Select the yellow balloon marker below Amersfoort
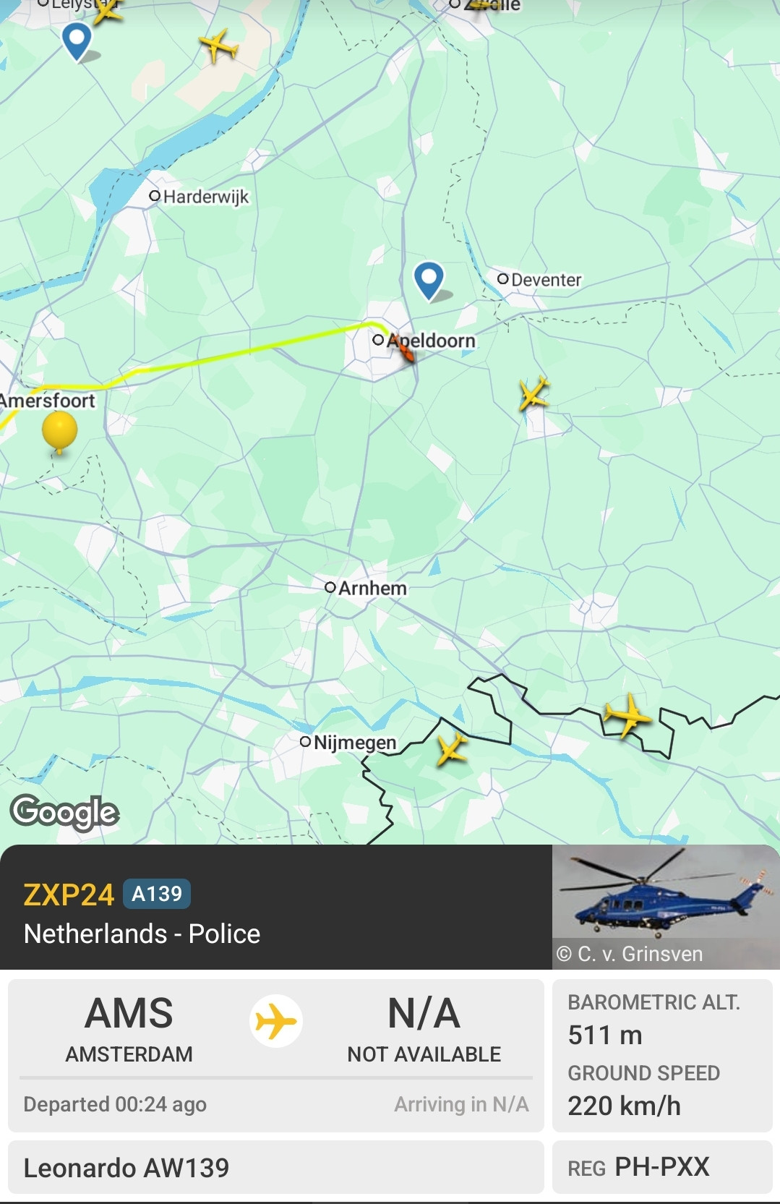780x1204 pixels. [59, 432]
